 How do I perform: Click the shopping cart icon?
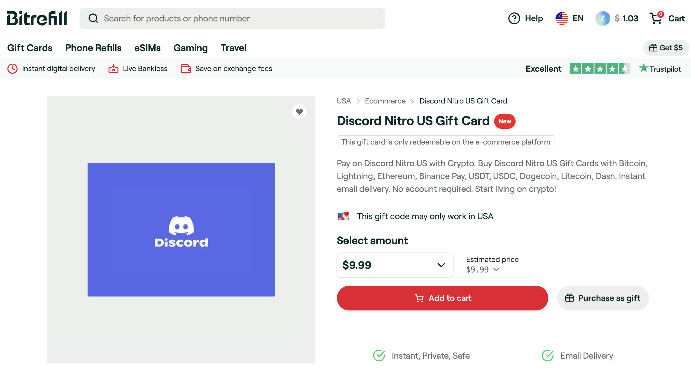656,18
